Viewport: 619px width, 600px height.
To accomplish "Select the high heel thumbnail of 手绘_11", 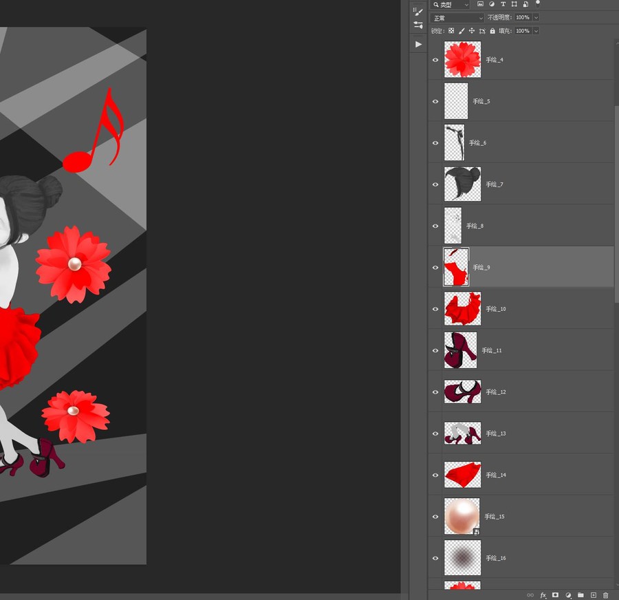I will [x=460, y=350].
